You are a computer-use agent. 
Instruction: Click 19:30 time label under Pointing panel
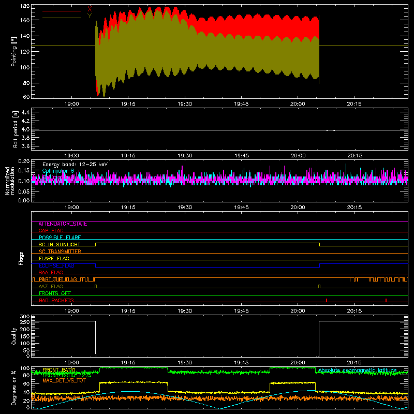tap(185, 104)
